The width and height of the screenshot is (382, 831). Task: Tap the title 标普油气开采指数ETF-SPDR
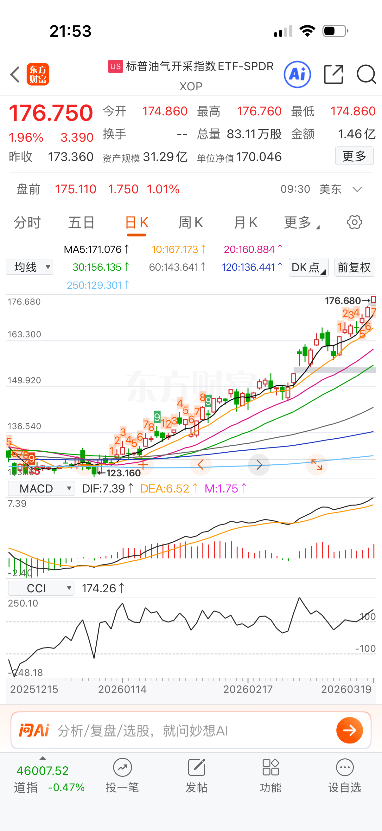200,67
